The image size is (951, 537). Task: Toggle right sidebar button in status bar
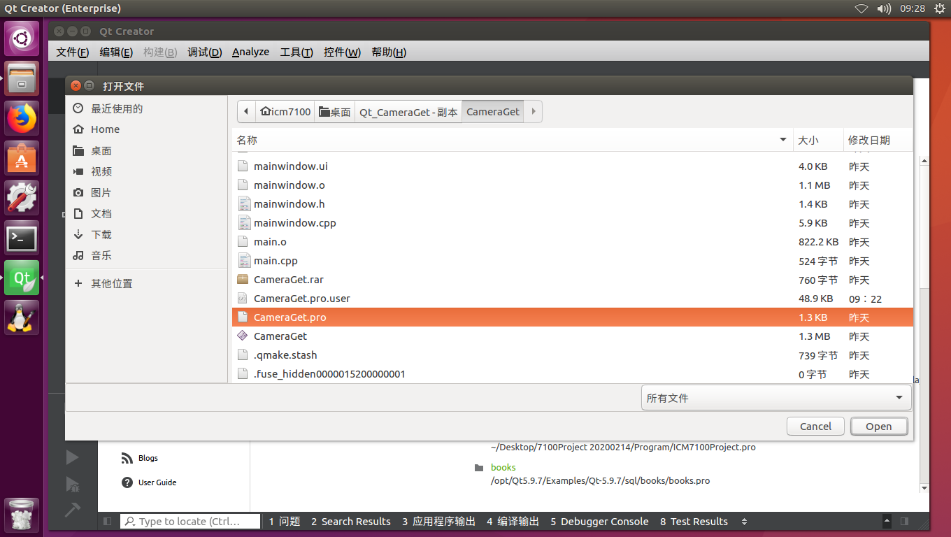(904, 522)
